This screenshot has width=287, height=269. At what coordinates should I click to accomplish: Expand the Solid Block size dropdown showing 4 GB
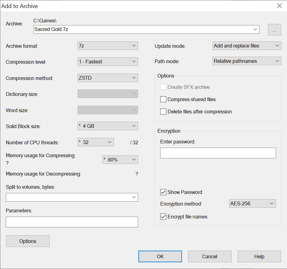click(x=108, y=126)
